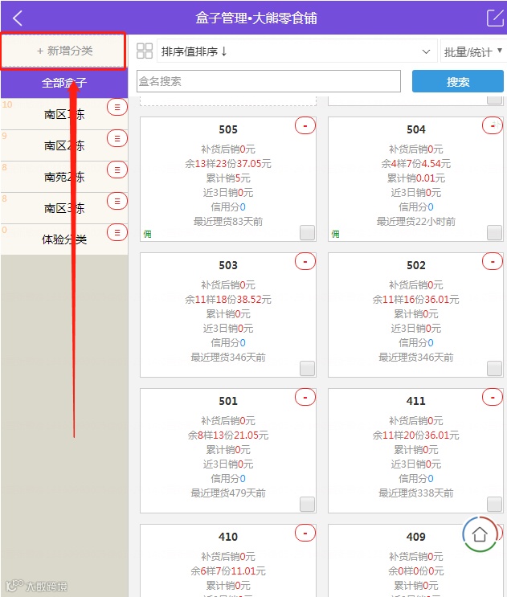The width and height of the screenshot is (507, 597).
Task: Tick the checkbox on box 503
Action: pos(307,369)
